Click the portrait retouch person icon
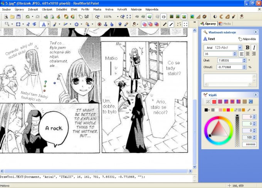 [x=242, y=17]
